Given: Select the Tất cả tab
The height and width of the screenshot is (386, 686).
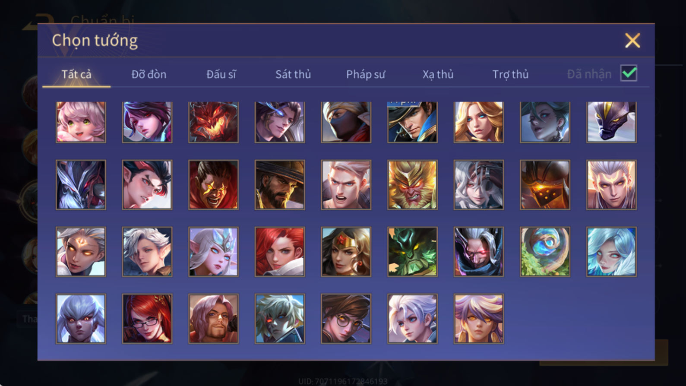Looking at the screenshot, I should [76, 74].
